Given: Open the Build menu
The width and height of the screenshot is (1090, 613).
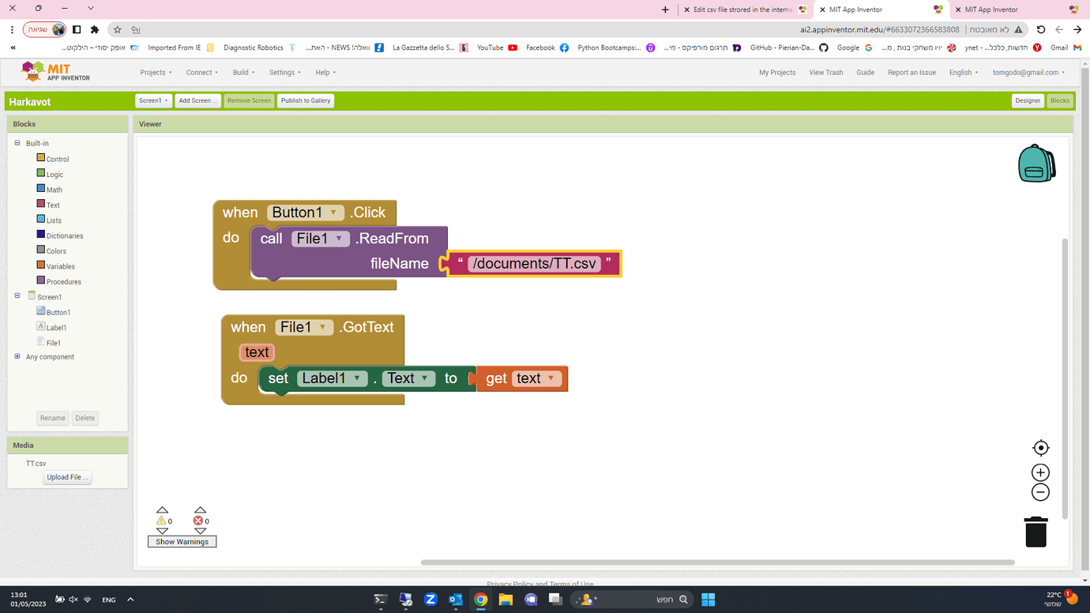Looking at the screenshot, I should [243, 73].
